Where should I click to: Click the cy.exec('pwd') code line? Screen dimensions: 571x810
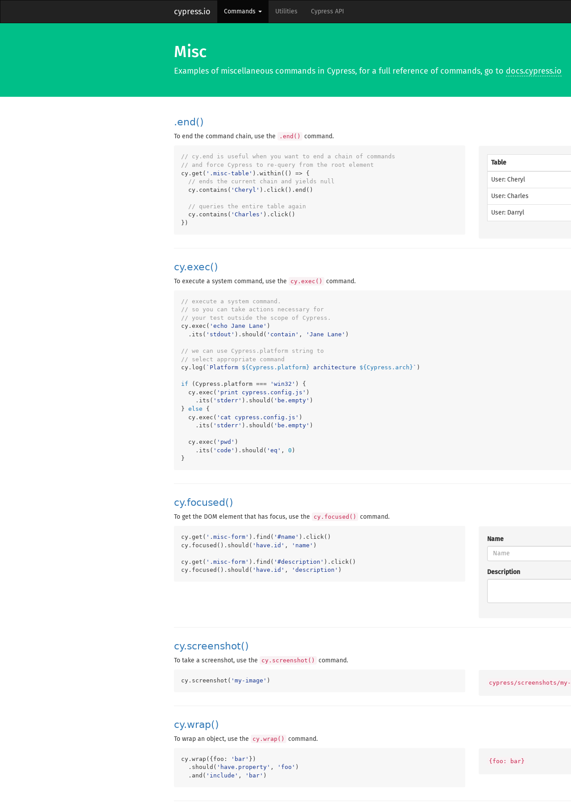213,442
